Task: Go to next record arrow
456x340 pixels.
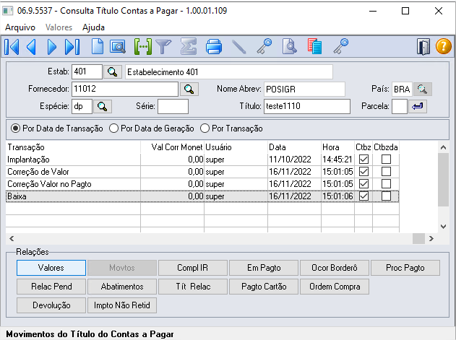Action: 52,46
